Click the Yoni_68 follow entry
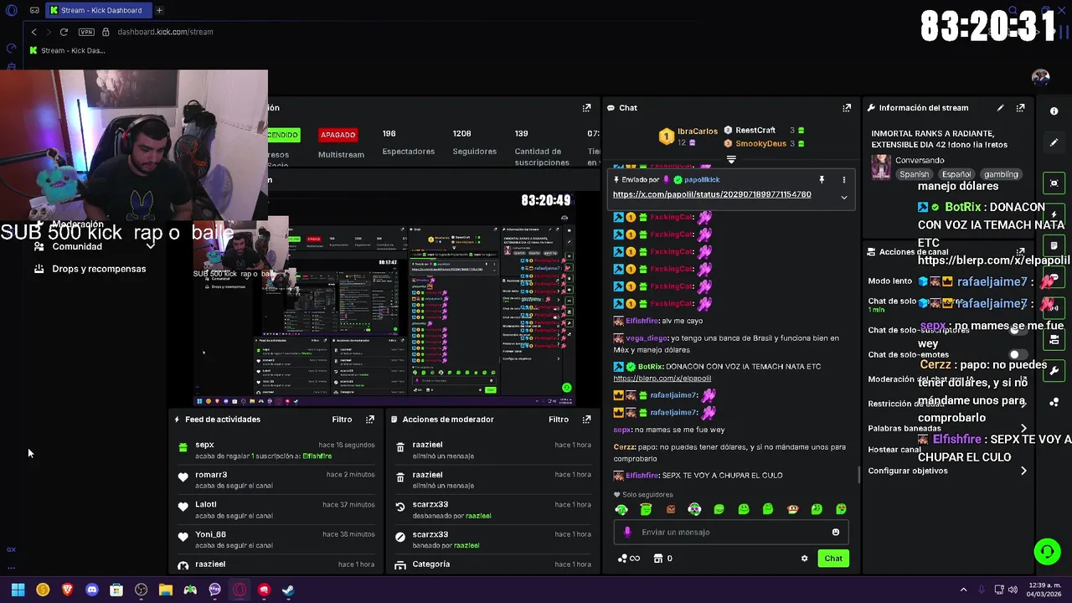Viewport: 1072px width, 603px height. [276, 539]
